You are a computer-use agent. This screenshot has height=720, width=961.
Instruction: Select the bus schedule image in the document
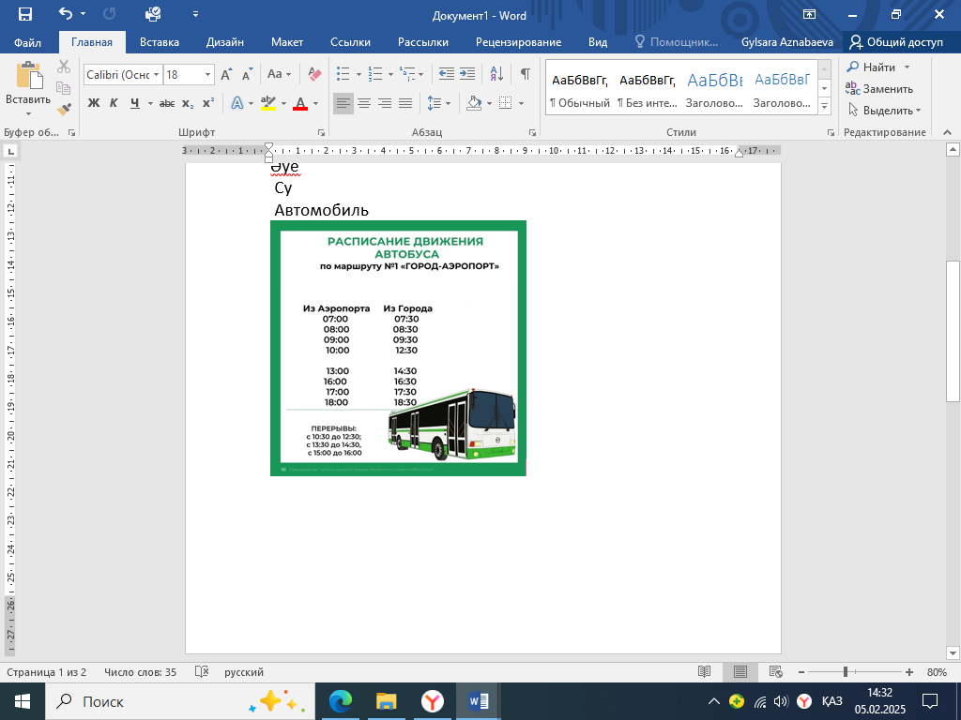pyautogui.click(x=398, y=348)
